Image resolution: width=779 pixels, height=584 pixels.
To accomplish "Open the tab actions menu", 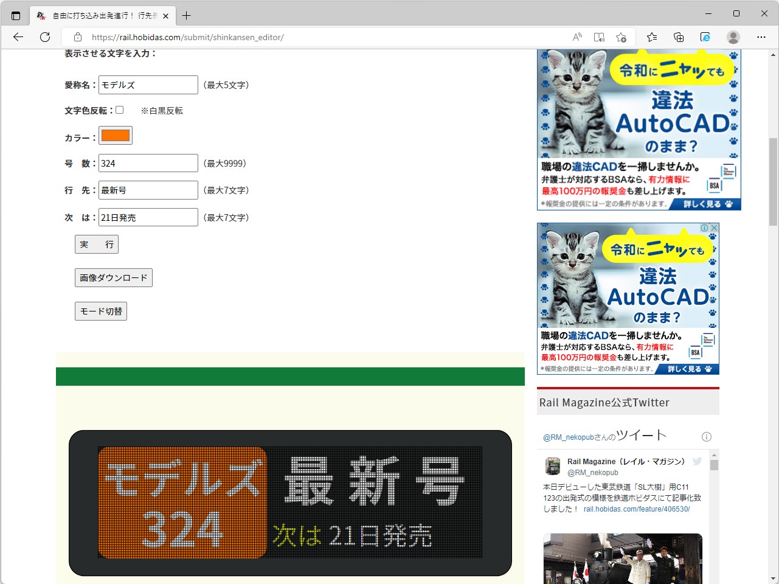I will pos(15,15).
